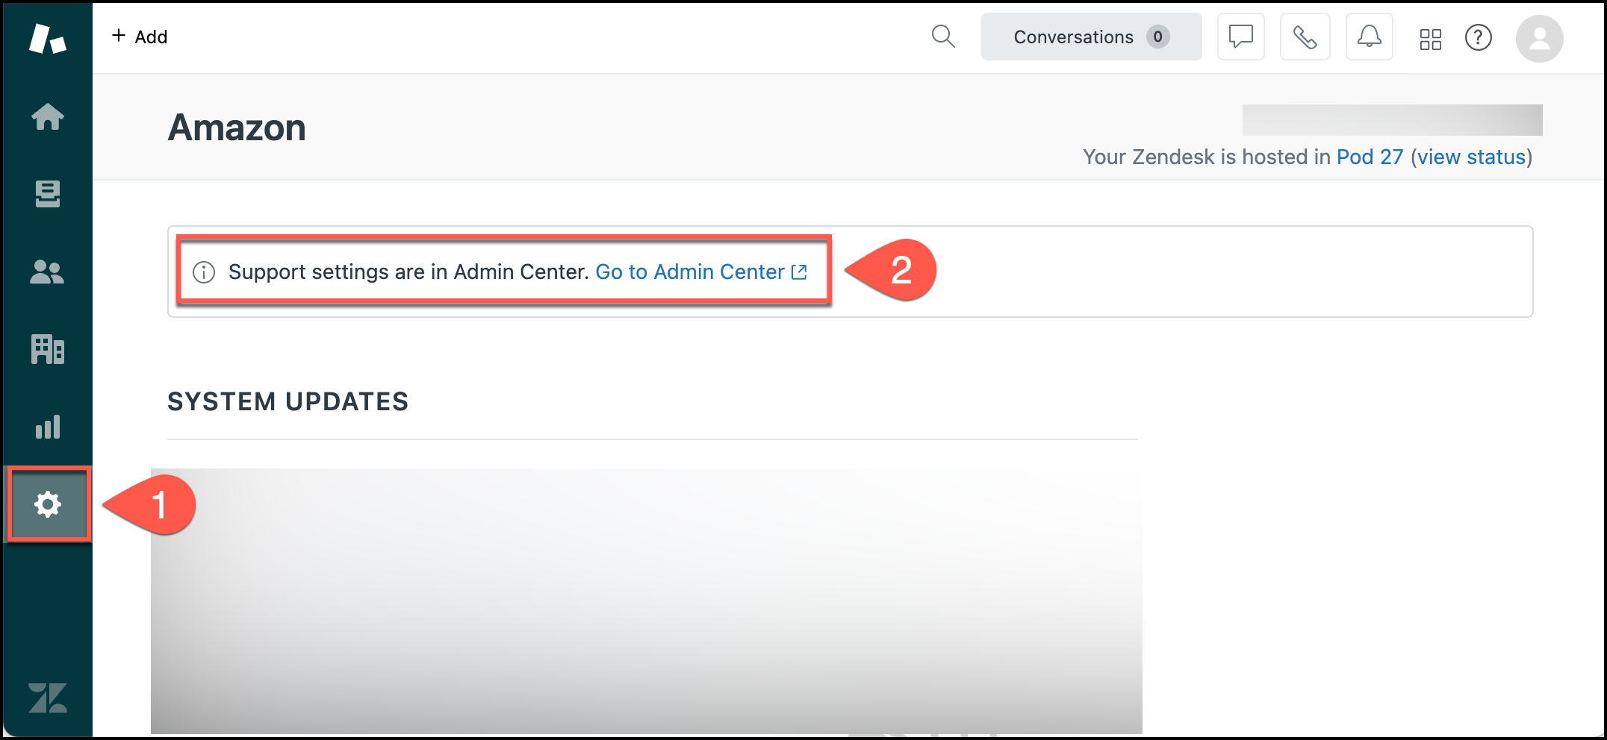Open the help question mark icon
Viewport: 1607px width, 740px height.
pyautogui.click(x=1479, y=36)
